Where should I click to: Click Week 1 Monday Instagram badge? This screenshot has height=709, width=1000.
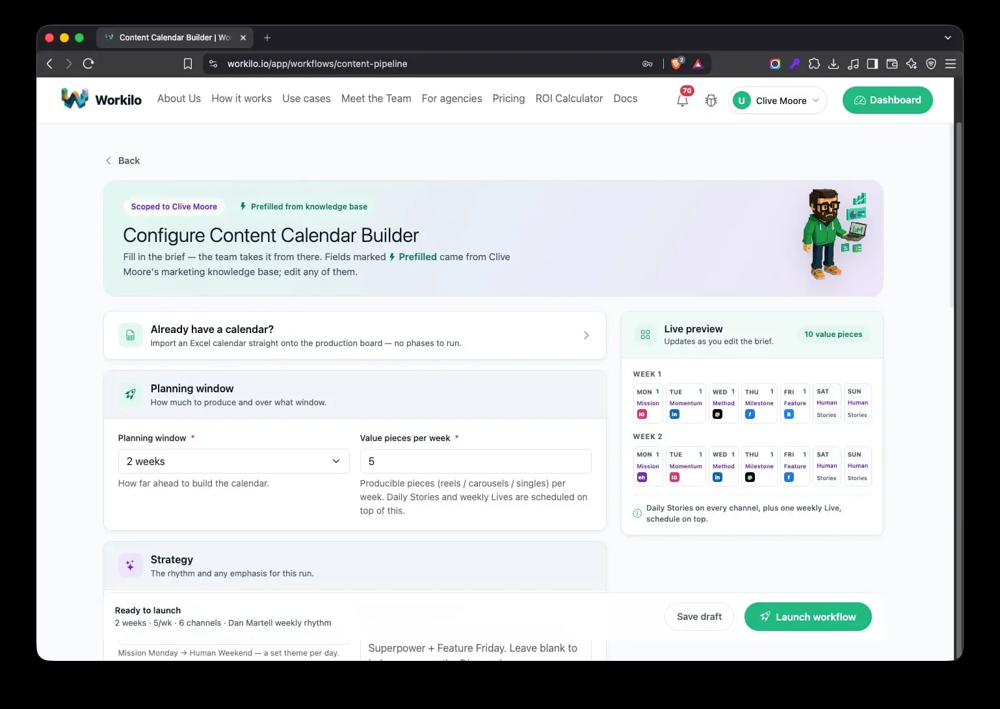pyautogui.click(x=642, y=414)
